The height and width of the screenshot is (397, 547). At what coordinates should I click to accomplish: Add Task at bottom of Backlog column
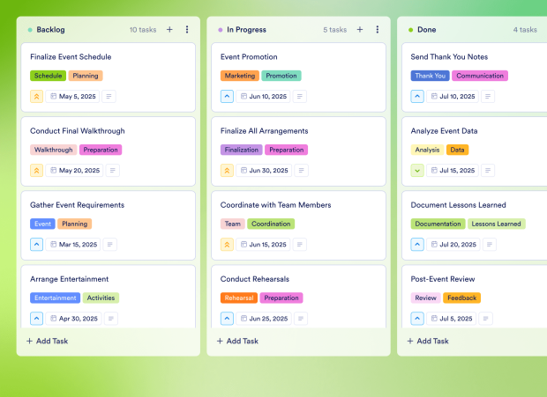(x=47, y=341)
